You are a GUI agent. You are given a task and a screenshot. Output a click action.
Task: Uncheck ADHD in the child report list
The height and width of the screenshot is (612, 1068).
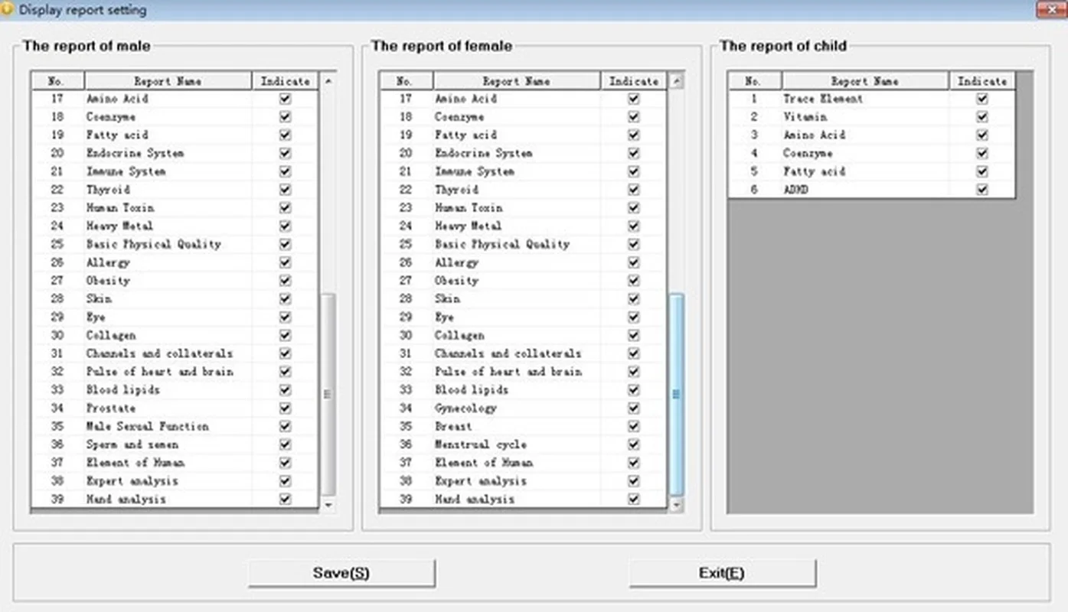[982, 190]
